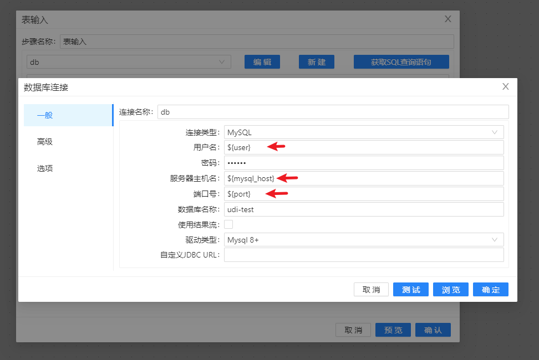The width and height of the screenshot is (539, 360).
Task: Open the 驱动类型 Mysql 8+ dropdown
Action: (364, 240)
